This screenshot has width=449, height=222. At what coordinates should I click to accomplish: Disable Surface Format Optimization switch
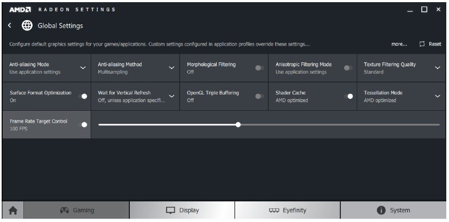click(83, 96)
